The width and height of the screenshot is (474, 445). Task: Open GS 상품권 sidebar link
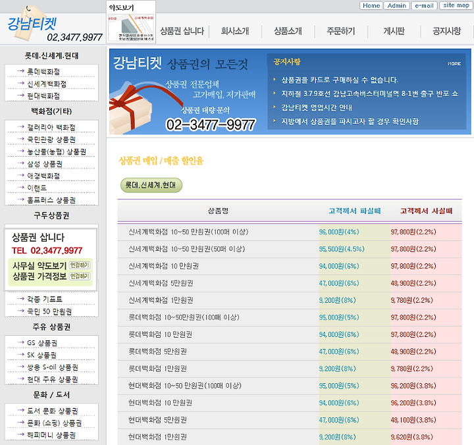click(42, 343)
